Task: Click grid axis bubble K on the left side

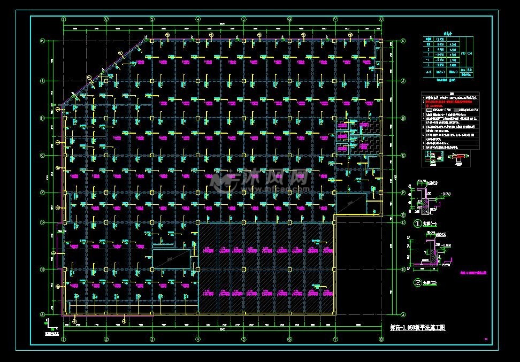Action: click(x=42, y=41)
